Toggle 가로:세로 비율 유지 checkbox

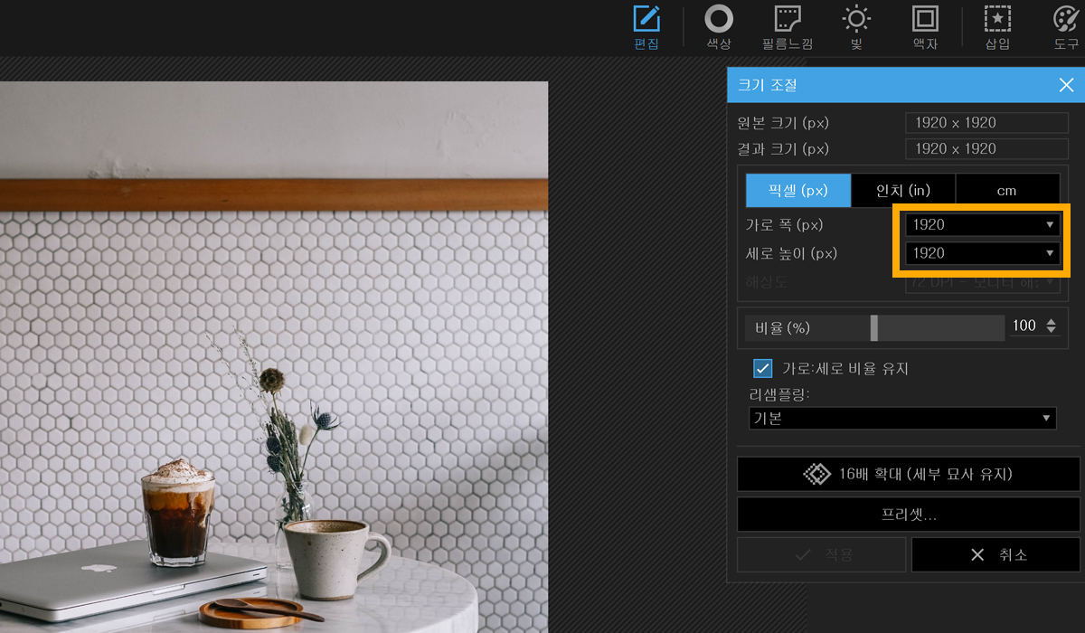click(x=762, y=368)
